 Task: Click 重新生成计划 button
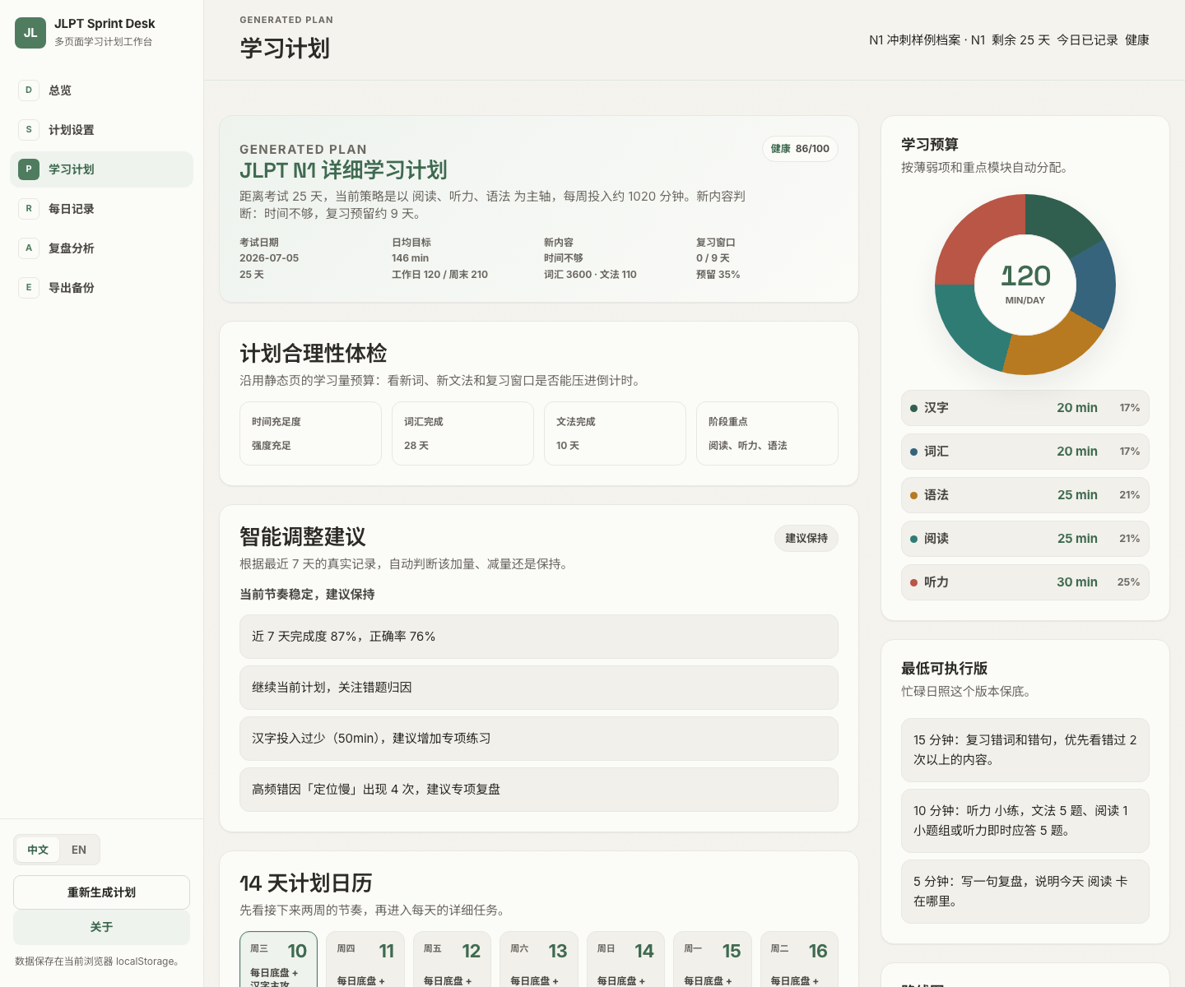pos(101,892)
